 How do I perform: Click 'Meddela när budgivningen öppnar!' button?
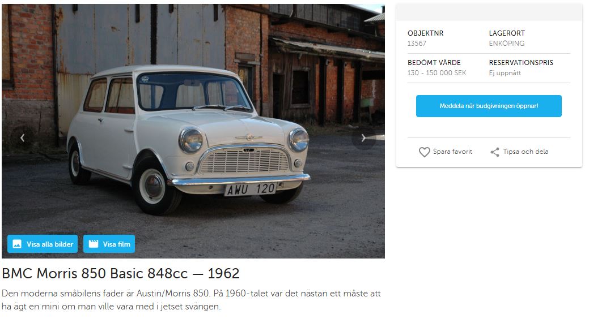point(489,106)
